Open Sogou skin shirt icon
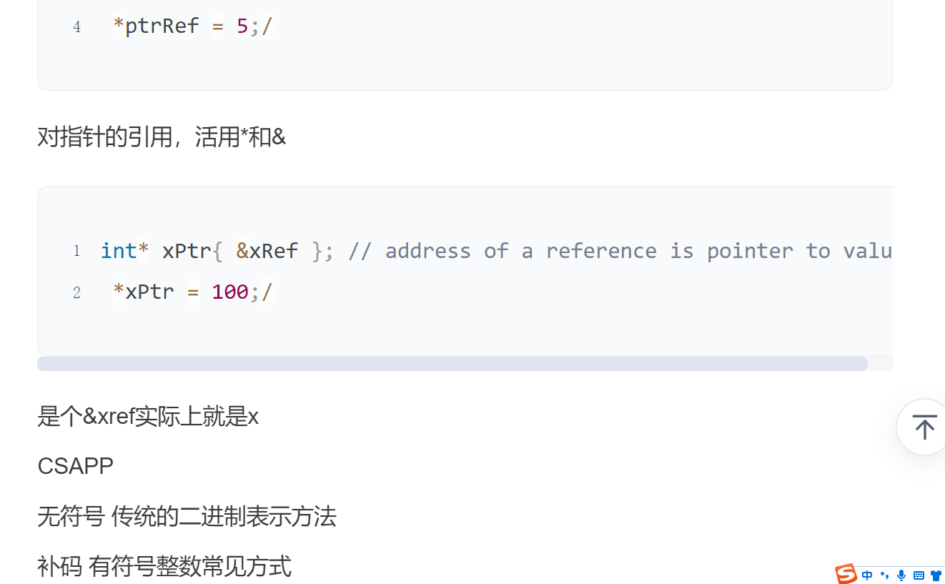Screen dimensions: 945x584 [936, 575]
